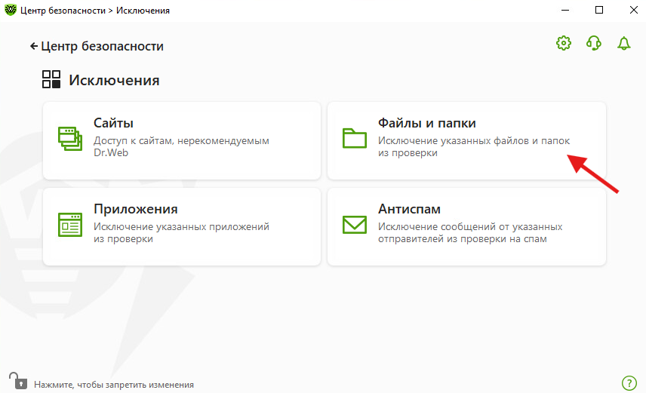
Task: Minimize the Dr.Web window
Action: 565,10
